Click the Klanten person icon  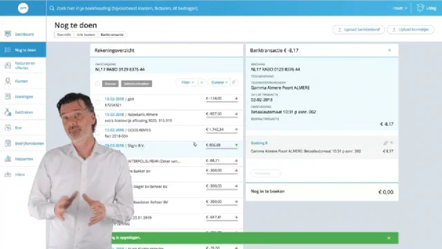(8, 81)
